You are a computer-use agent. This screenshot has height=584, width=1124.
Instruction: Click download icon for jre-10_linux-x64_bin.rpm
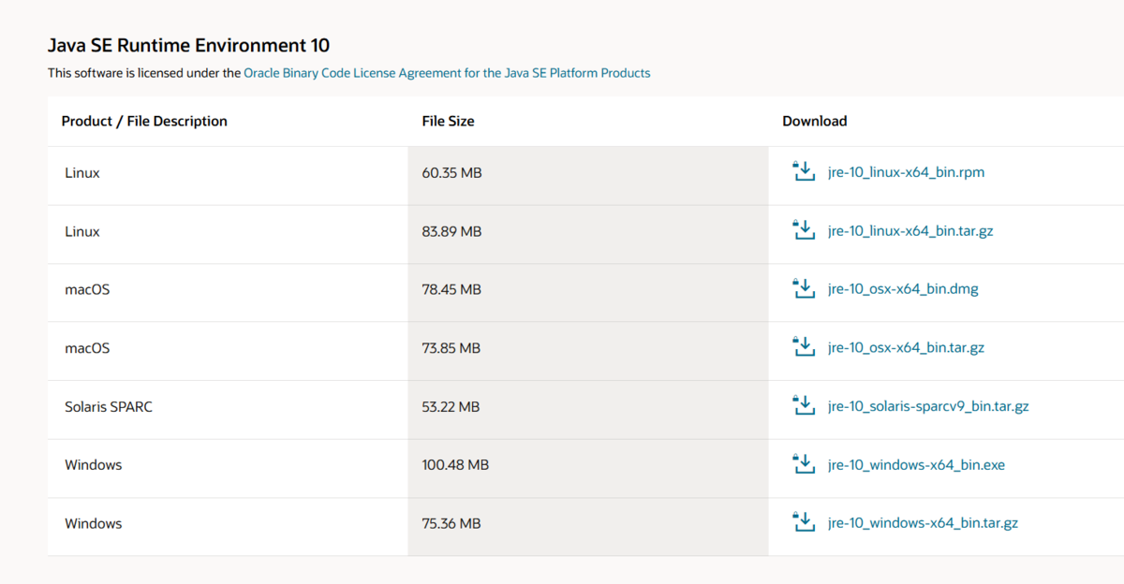804,171
